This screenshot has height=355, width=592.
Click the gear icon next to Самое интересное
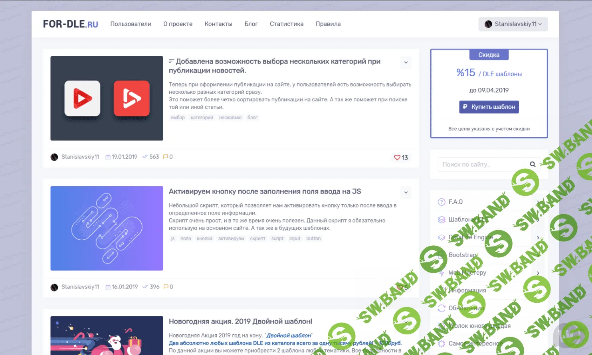coord(442,343)
